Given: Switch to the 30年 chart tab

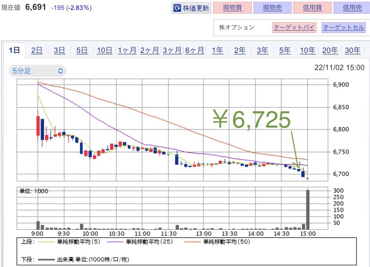Looking at the screenshot, I should click(x=353, y=50).
